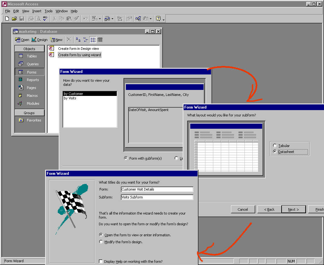This screenshot has height=265, width=324.
Task: Open the View menu
Action: 26,11
